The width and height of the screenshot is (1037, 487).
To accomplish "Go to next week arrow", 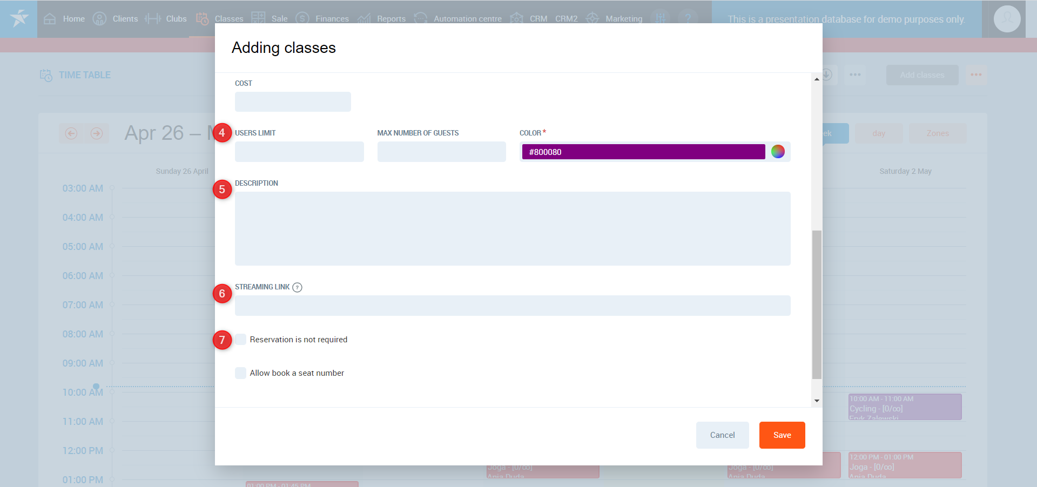I will (x=97, y=133).
